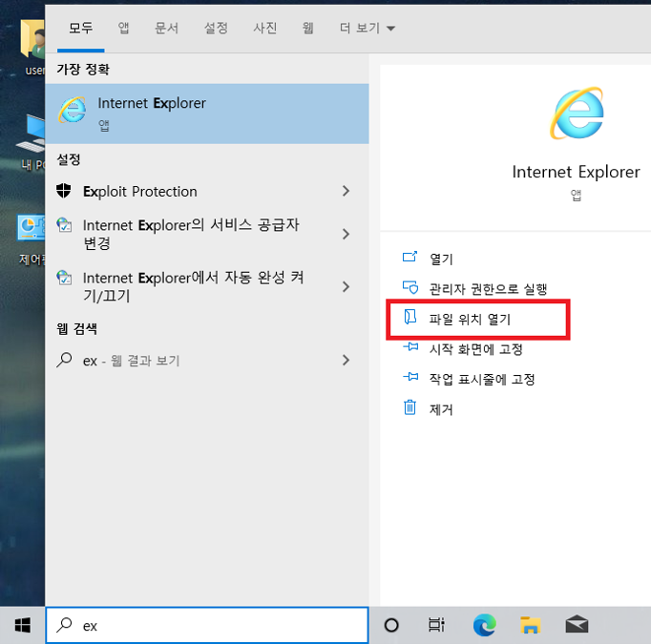The image size is (651, 644).
Task: Expand the 더 보기 dropdown
Action: [367, 28]
